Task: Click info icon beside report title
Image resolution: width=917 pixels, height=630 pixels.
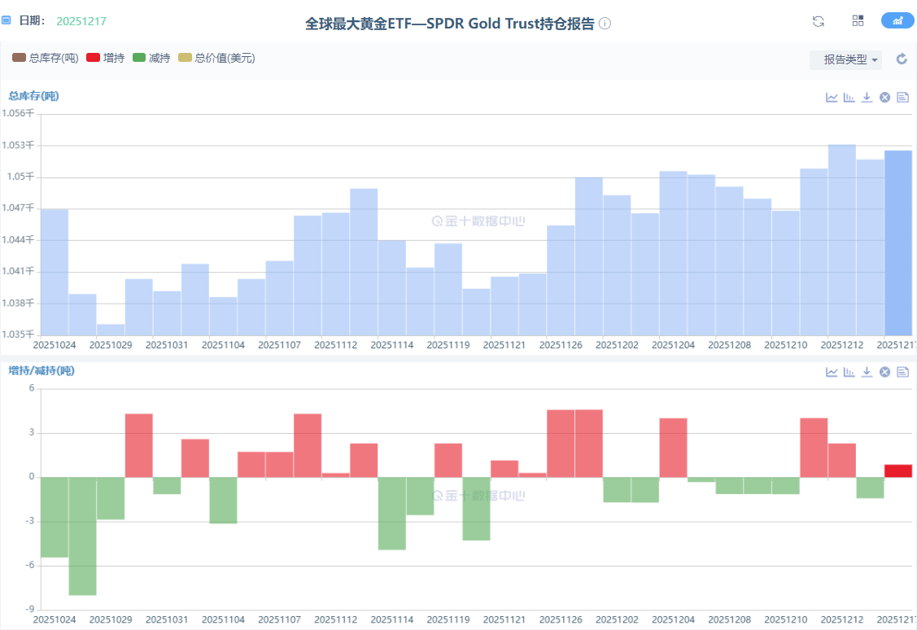Action: (605, 24)
